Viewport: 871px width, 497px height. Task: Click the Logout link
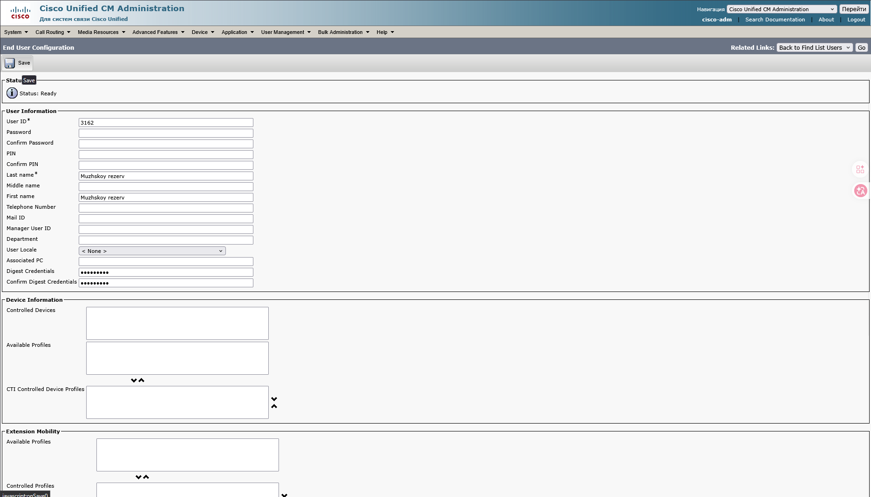pos(856,20)
